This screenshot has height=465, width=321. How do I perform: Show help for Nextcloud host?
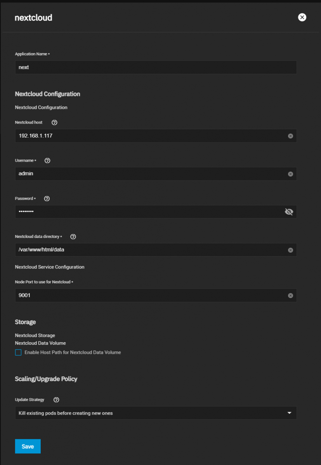tap(54, 122)
